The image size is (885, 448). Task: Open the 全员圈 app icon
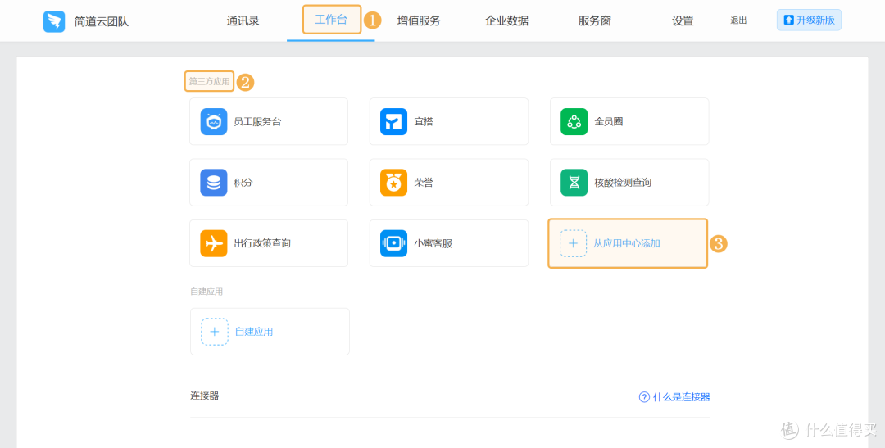[x=574, y=121]
